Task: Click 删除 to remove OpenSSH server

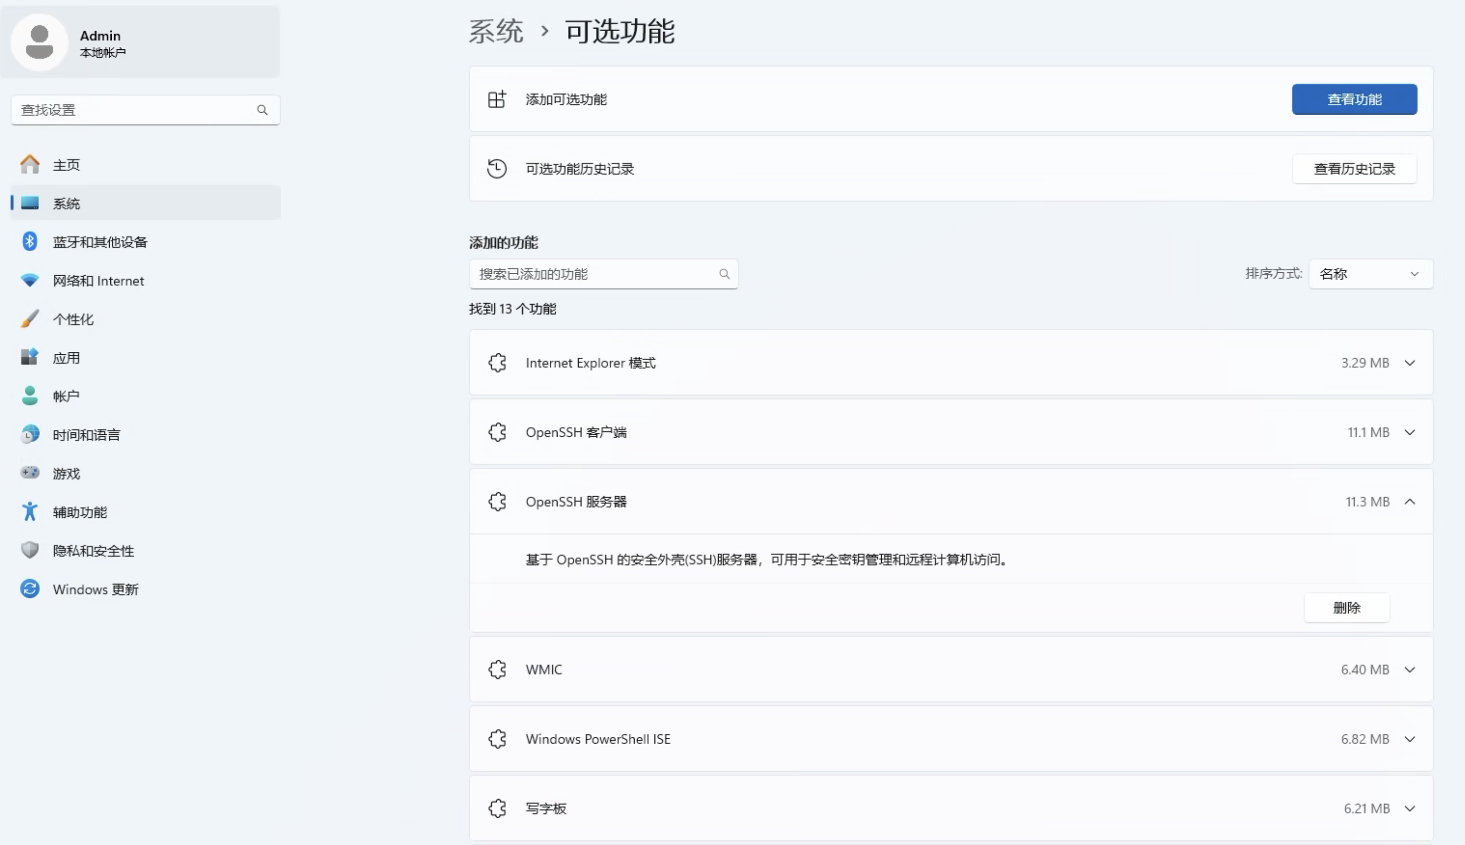Action: pyautogui.click(x=1346, y=608)
